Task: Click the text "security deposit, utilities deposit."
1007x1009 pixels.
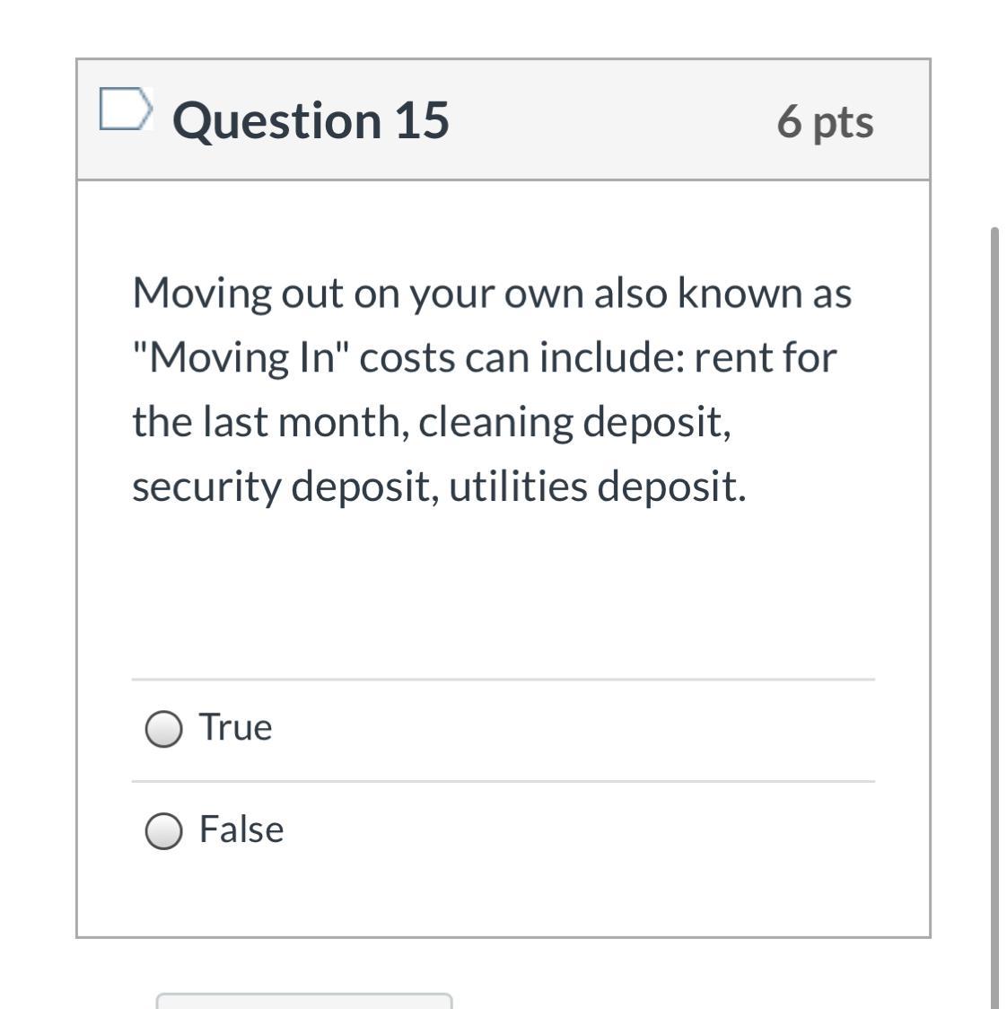Action: tap(439, 487)
